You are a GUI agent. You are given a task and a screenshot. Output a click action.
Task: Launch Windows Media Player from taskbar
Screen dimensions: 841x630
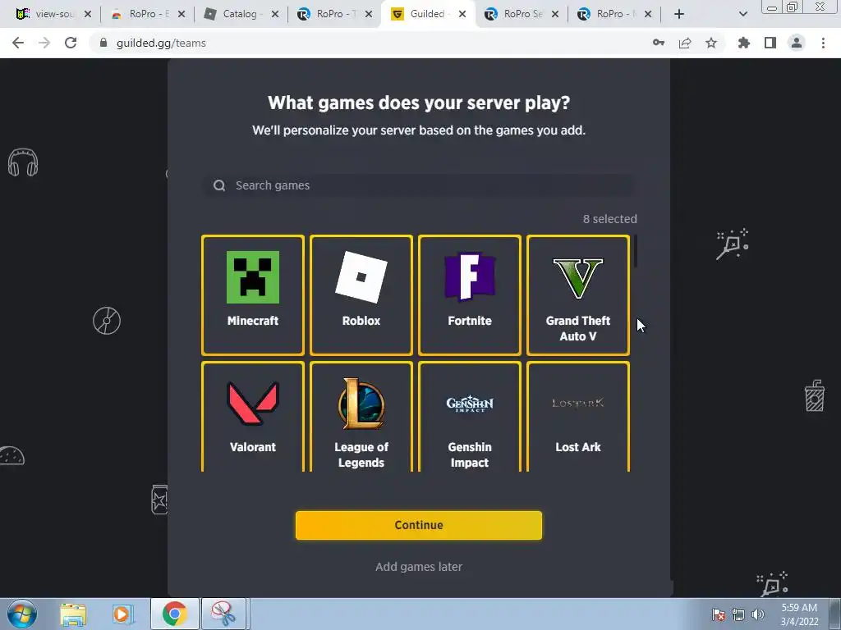point(122,614)
